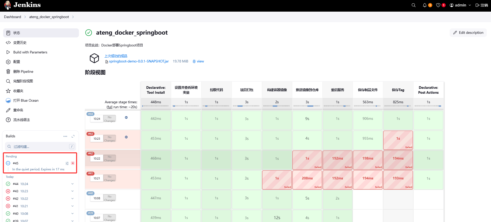This screenshot has height=222, width=491.
Task: Expand the Builds panel using the expand icon
Action: pos(73,136)
